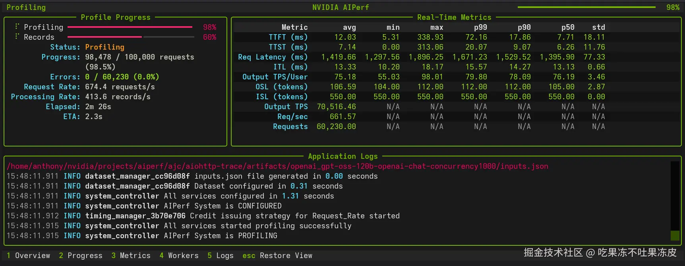The image size is (685, 266).
Task: Select the Workers footer tab
Action: tap(179, 256)
